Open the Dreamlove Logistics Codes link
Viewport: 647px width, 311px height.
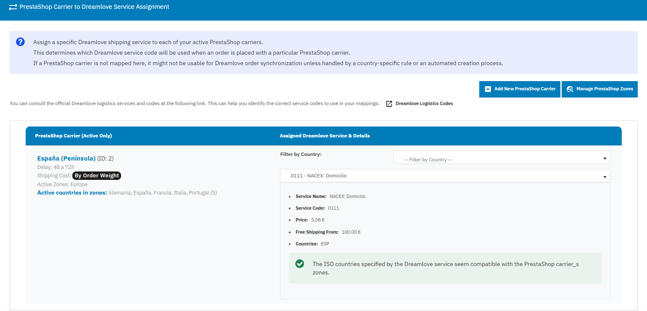(x=424, y=103)
